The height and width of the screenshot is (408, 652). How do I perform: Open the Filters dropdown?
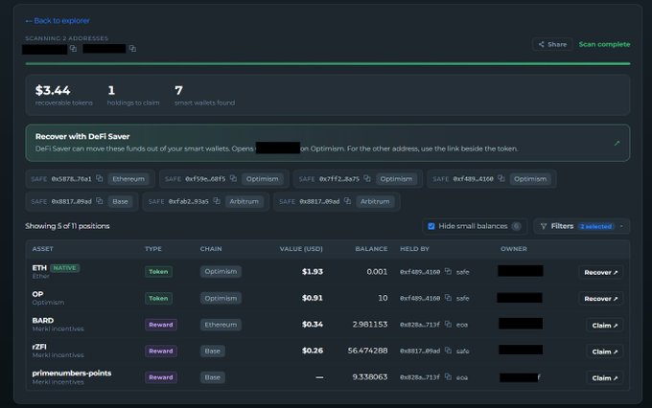581,226
